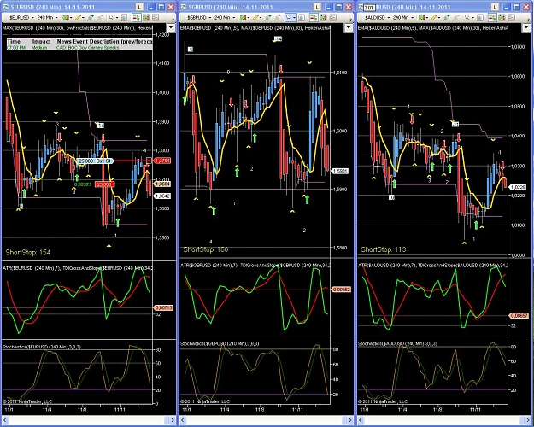Open the $AUDUSD instrument dropdown
This screenshot has width=534, height=427.
tap(378, 17)
